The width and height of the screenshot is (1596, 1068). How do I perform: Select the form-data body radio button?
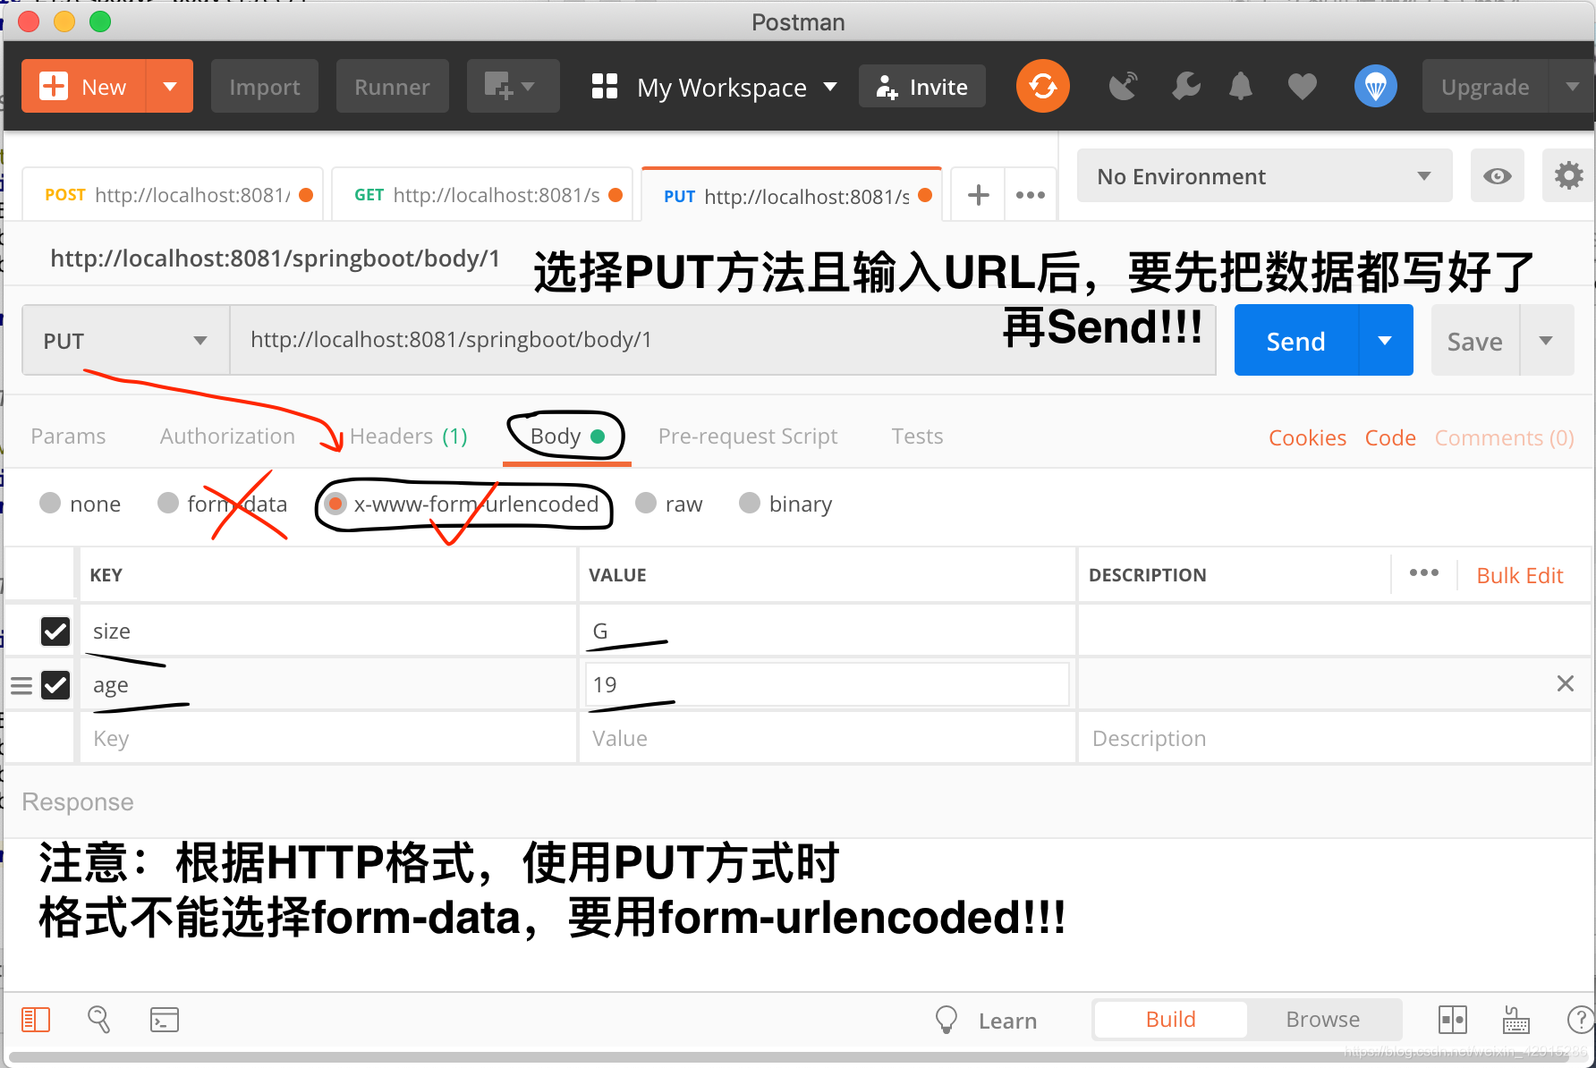(x=168, y=503)
